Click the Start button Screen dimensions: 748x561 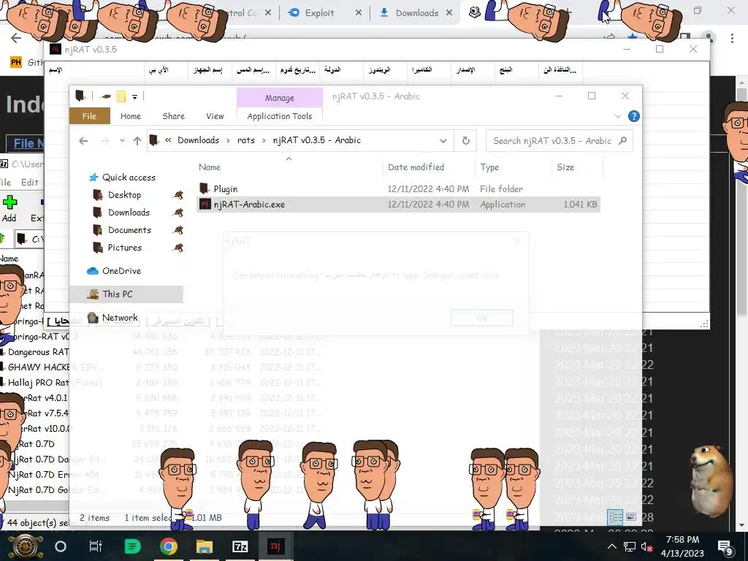tap(25, 546)
